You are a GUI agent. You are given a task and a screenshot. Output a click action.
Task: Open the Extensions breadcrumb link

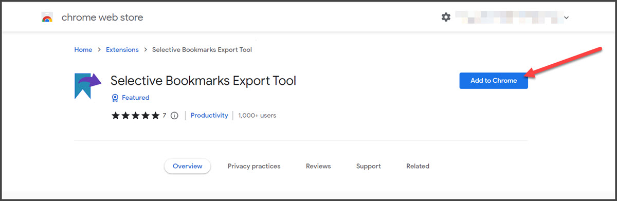(122, 50)
